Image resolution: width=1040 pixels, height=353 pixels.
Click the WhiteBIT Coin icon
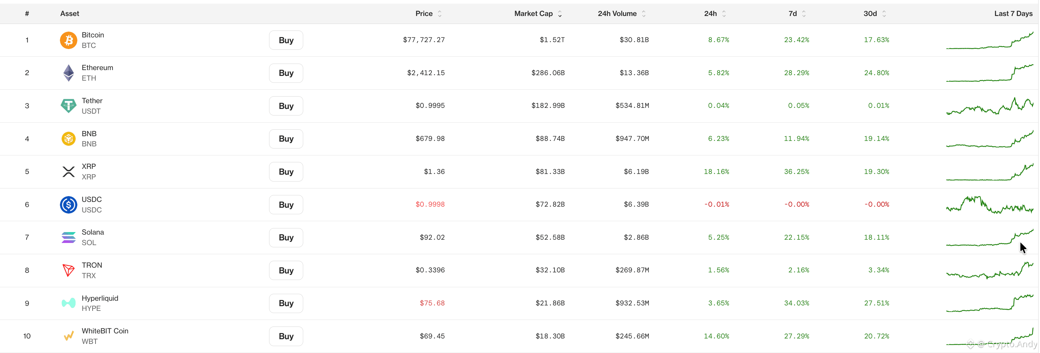[x=69, y=336]
